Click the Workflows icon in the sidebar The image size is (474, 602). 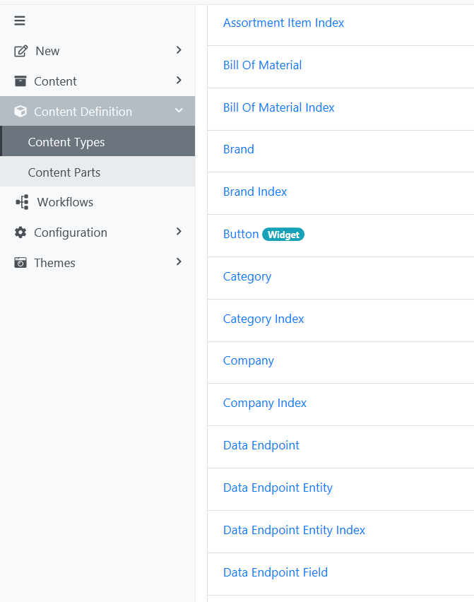19,202
